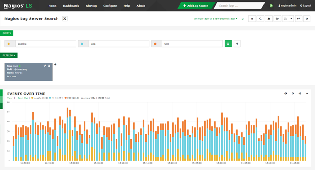
Task: Click the from : now-1h filter text
Action: point(15,73)
